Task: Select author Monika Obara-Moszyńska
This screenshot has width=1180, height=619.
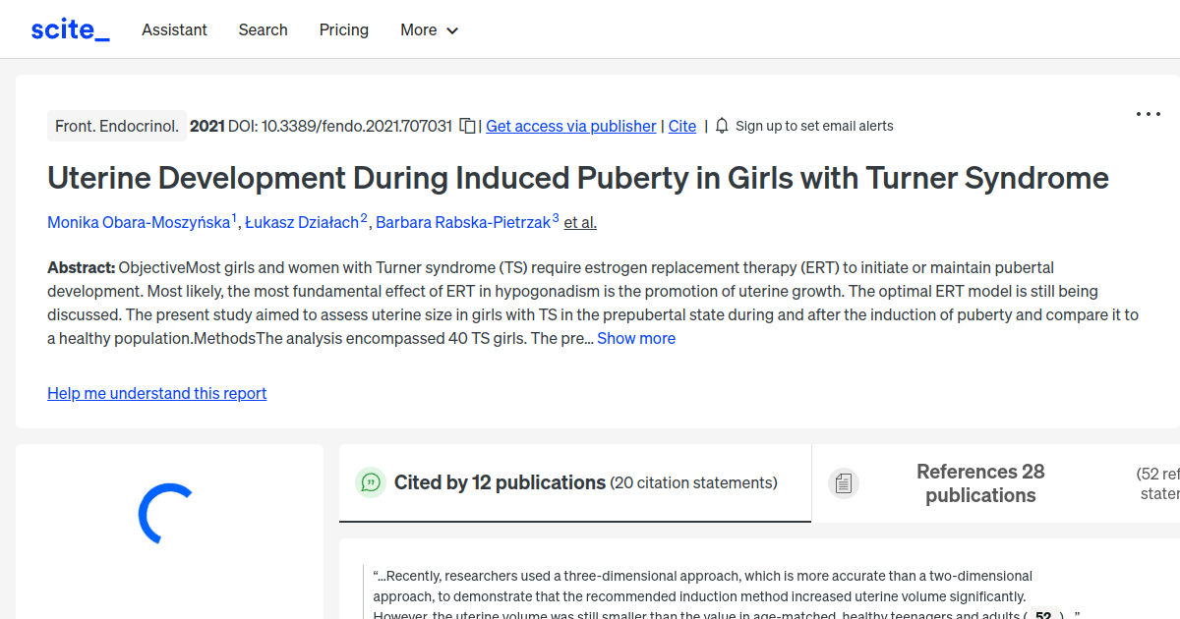Action: coord(139,222)
